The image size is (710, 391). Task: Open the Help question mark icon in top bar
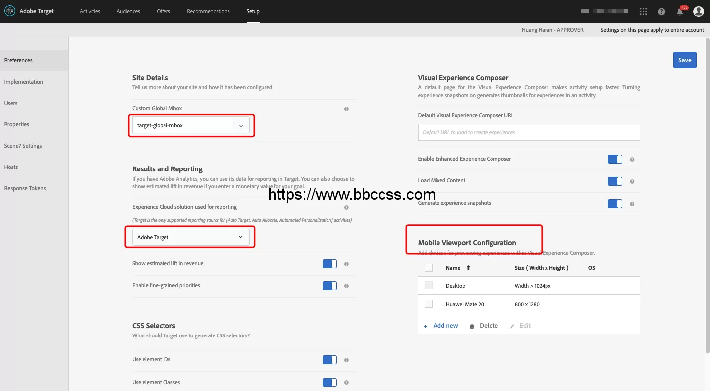[662, 11]
